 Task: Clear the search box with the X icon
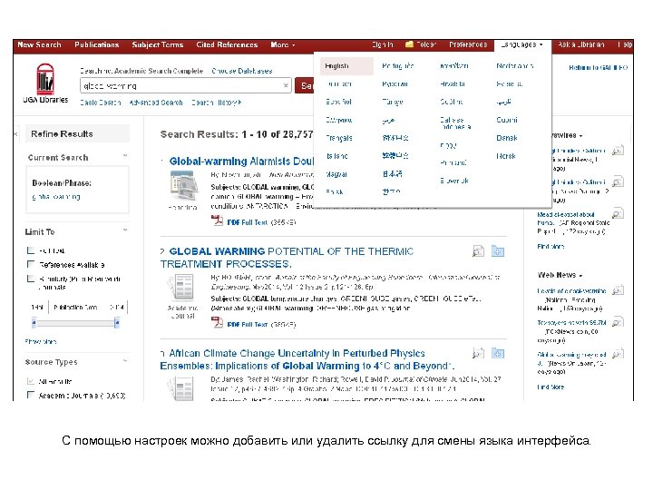(286, 86)
